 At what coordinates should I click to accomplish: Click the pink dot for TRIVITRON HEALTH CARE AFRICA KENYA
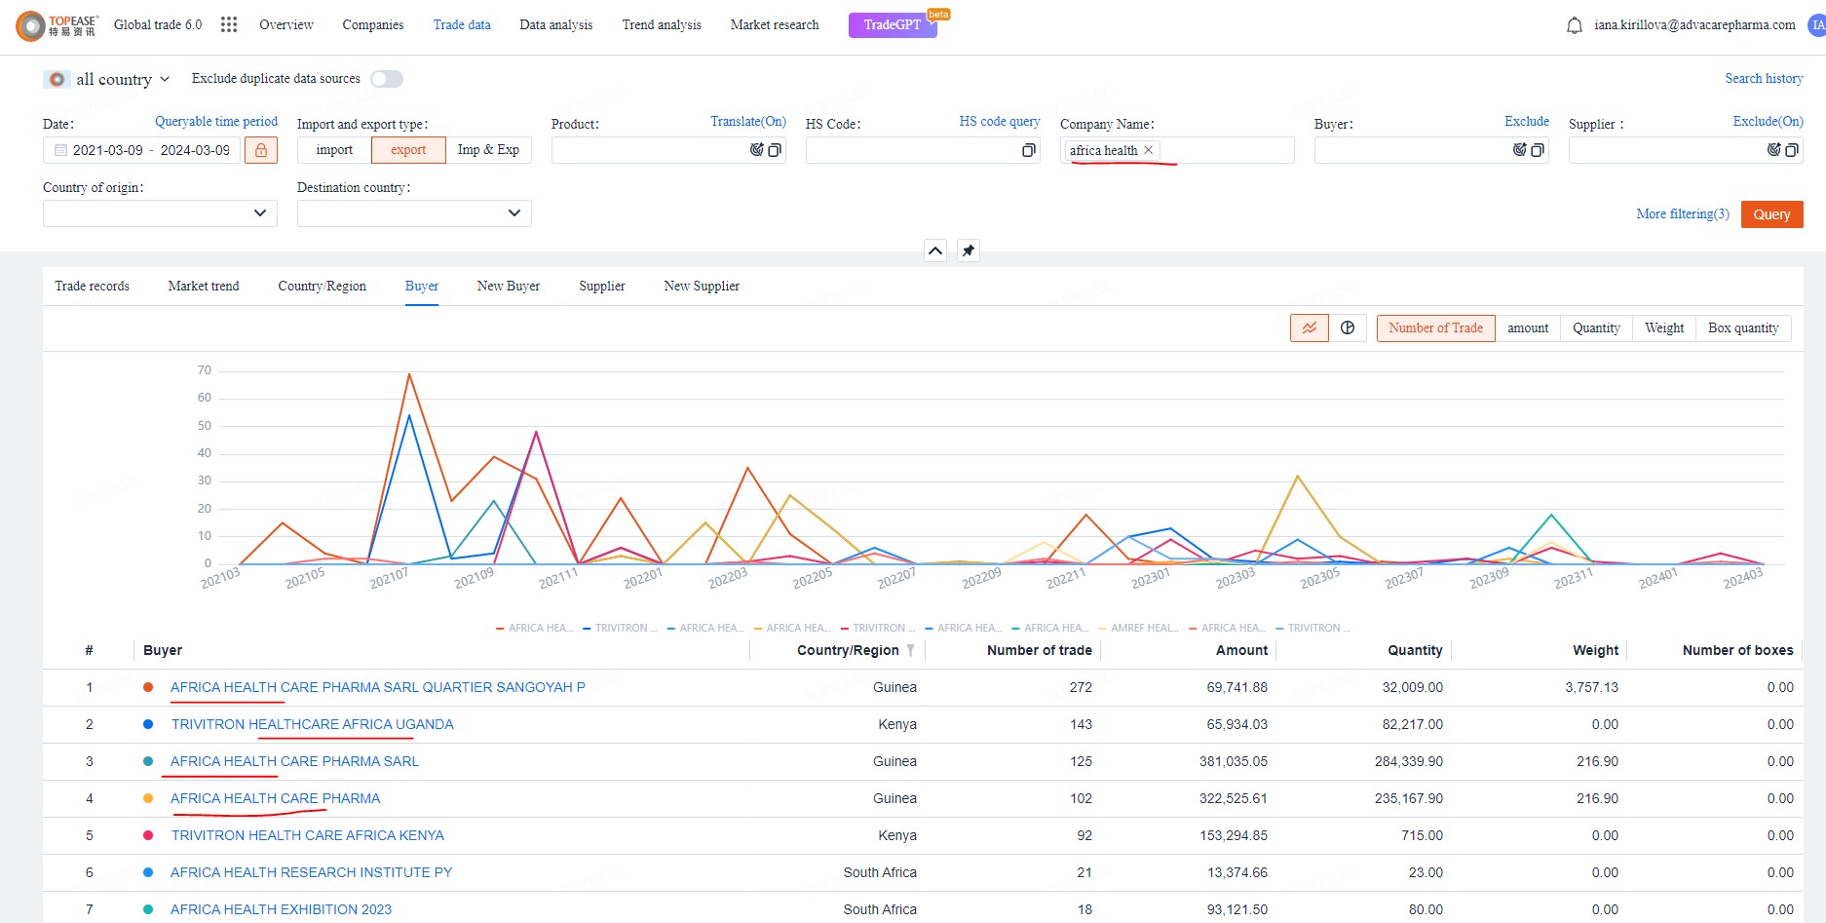(x=148, y=835)
